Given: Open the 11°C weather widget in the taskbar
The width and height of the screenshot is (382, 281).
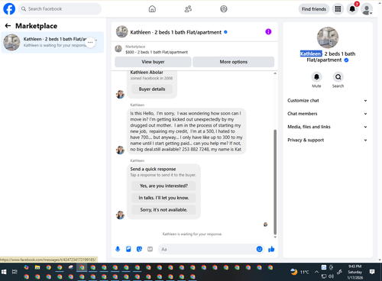Looking at the screenshot, I should [x=299, y=272].
